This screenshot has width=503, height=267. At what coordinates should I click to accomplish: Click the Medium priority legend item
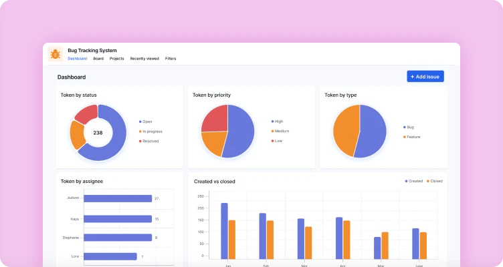(x=280, y=131)
